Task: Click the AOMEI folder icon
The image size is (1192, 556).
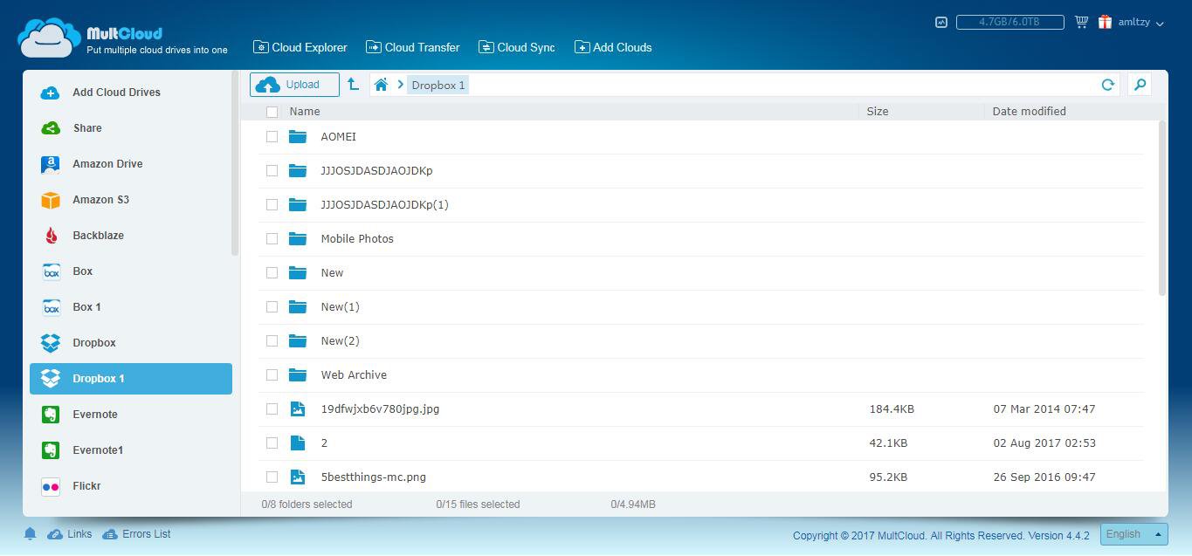Action: pyautogui.click(x=298, y=137)
